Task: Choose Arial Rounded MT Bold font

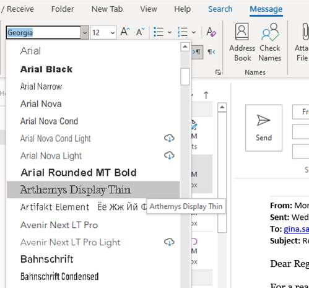Action: [93, 173]
